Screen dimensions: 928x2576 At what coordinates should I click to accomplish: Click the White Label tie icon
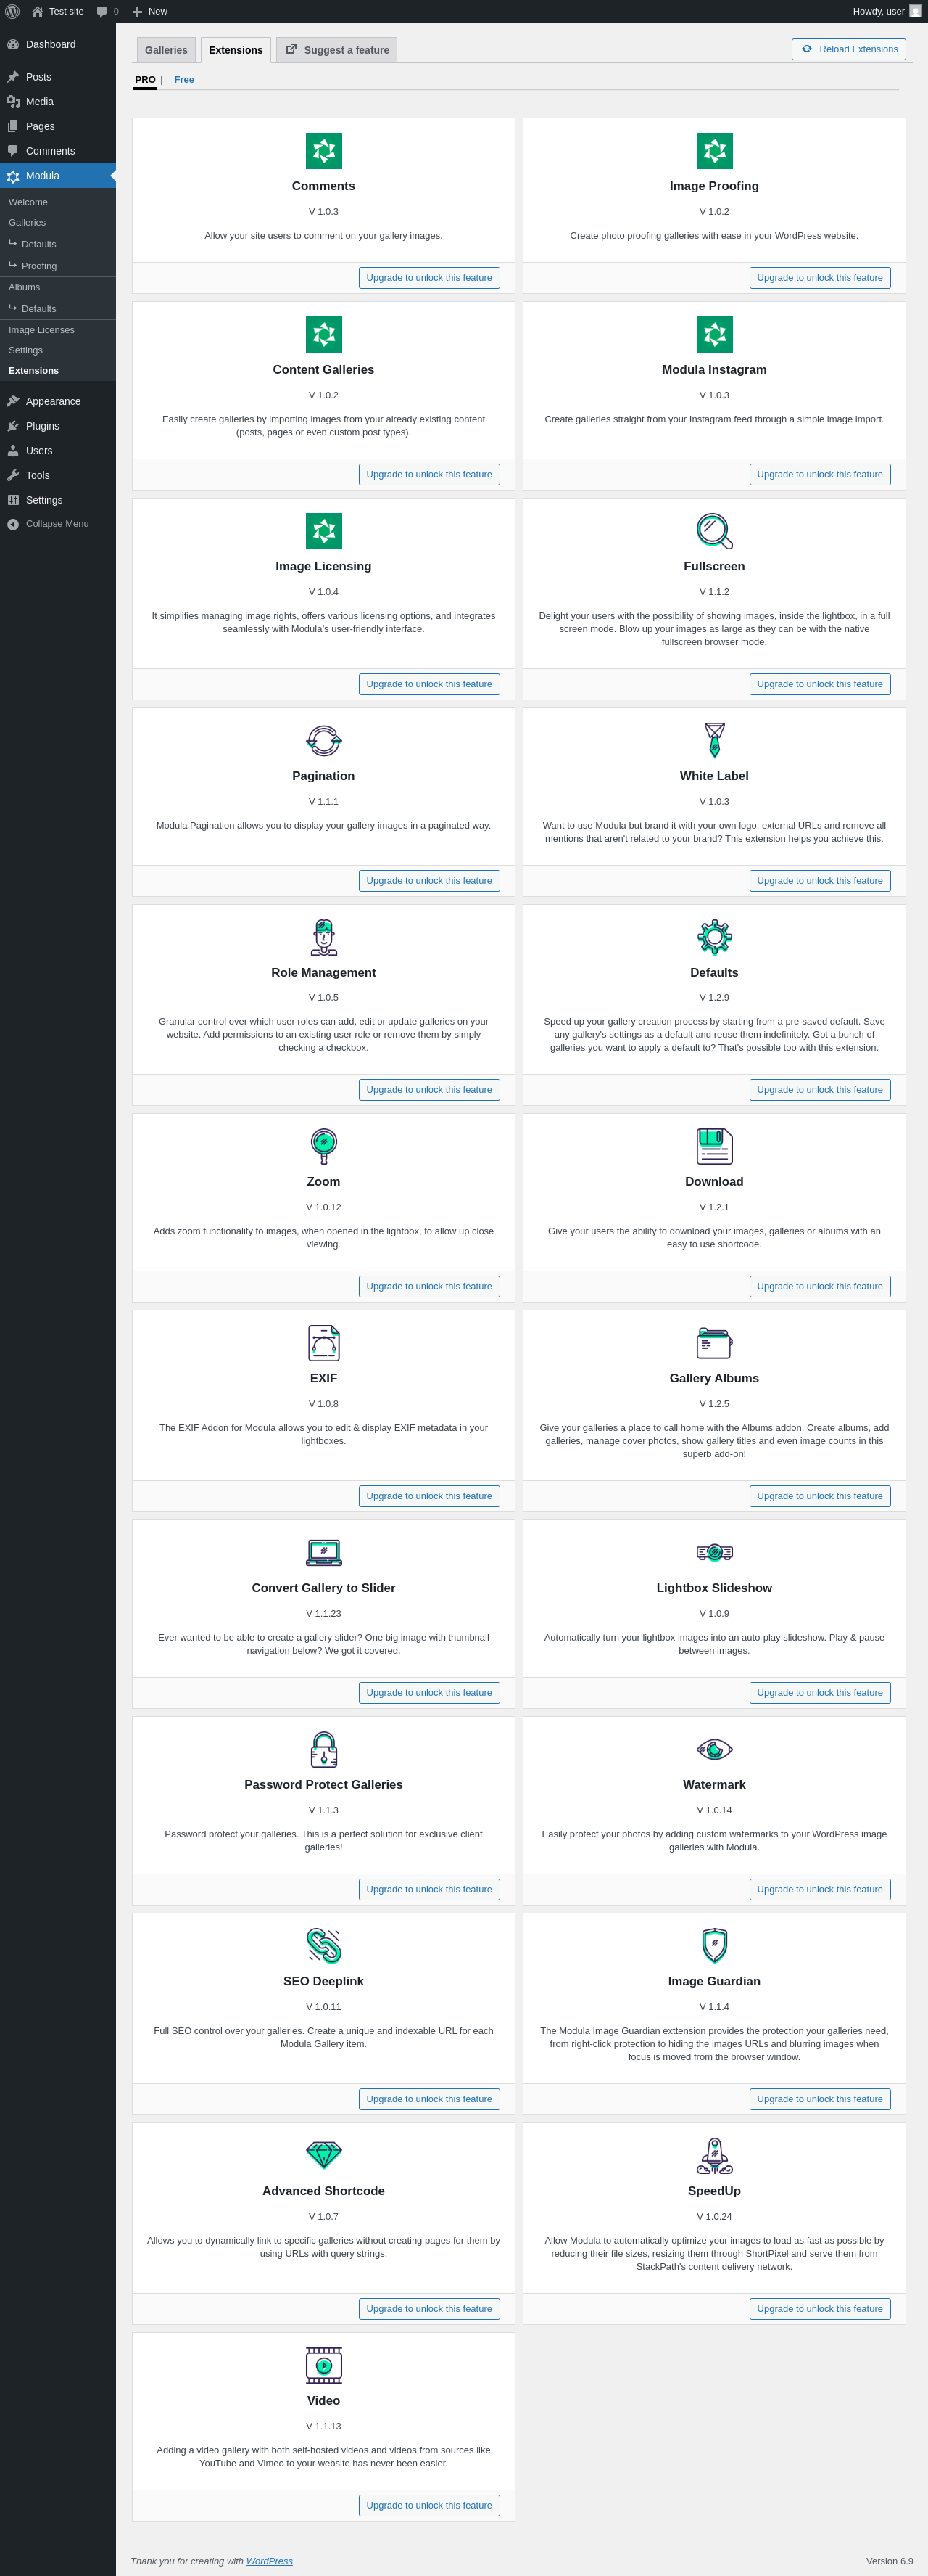tap(714, 741)
